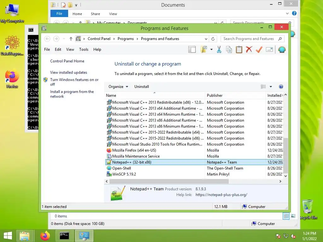Open the Organize dropdown
The height and width of the screenshot is (242, 323).
pos(118,87)
